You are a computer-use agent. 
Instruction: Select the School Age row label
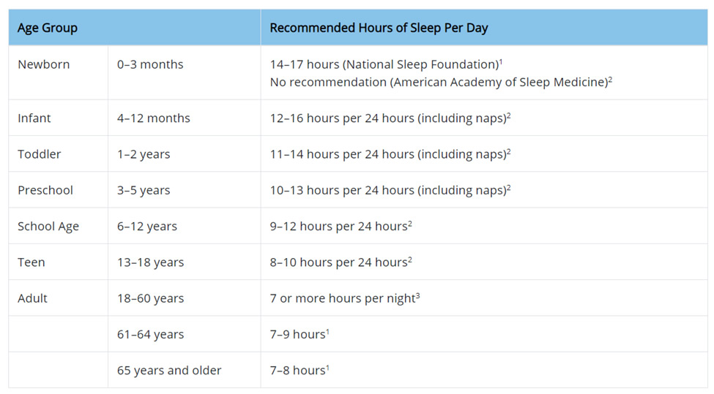coord(48,227)
